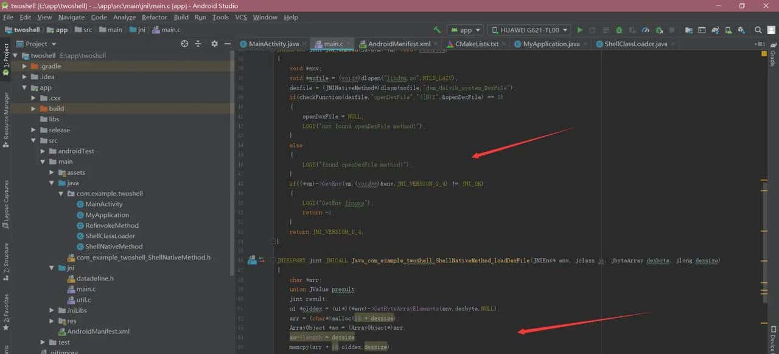
Task: Click the Debug app bug icon
Action: [619, 30]
